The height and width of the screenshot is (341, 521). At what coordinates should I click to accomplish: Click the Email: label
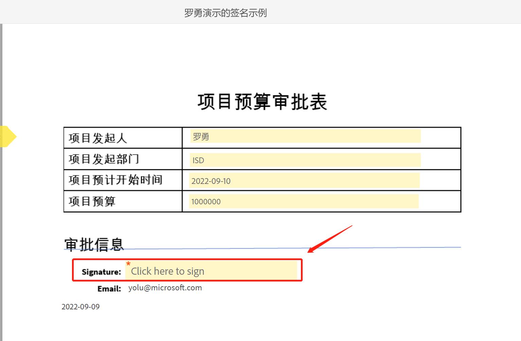coord(109,289)
